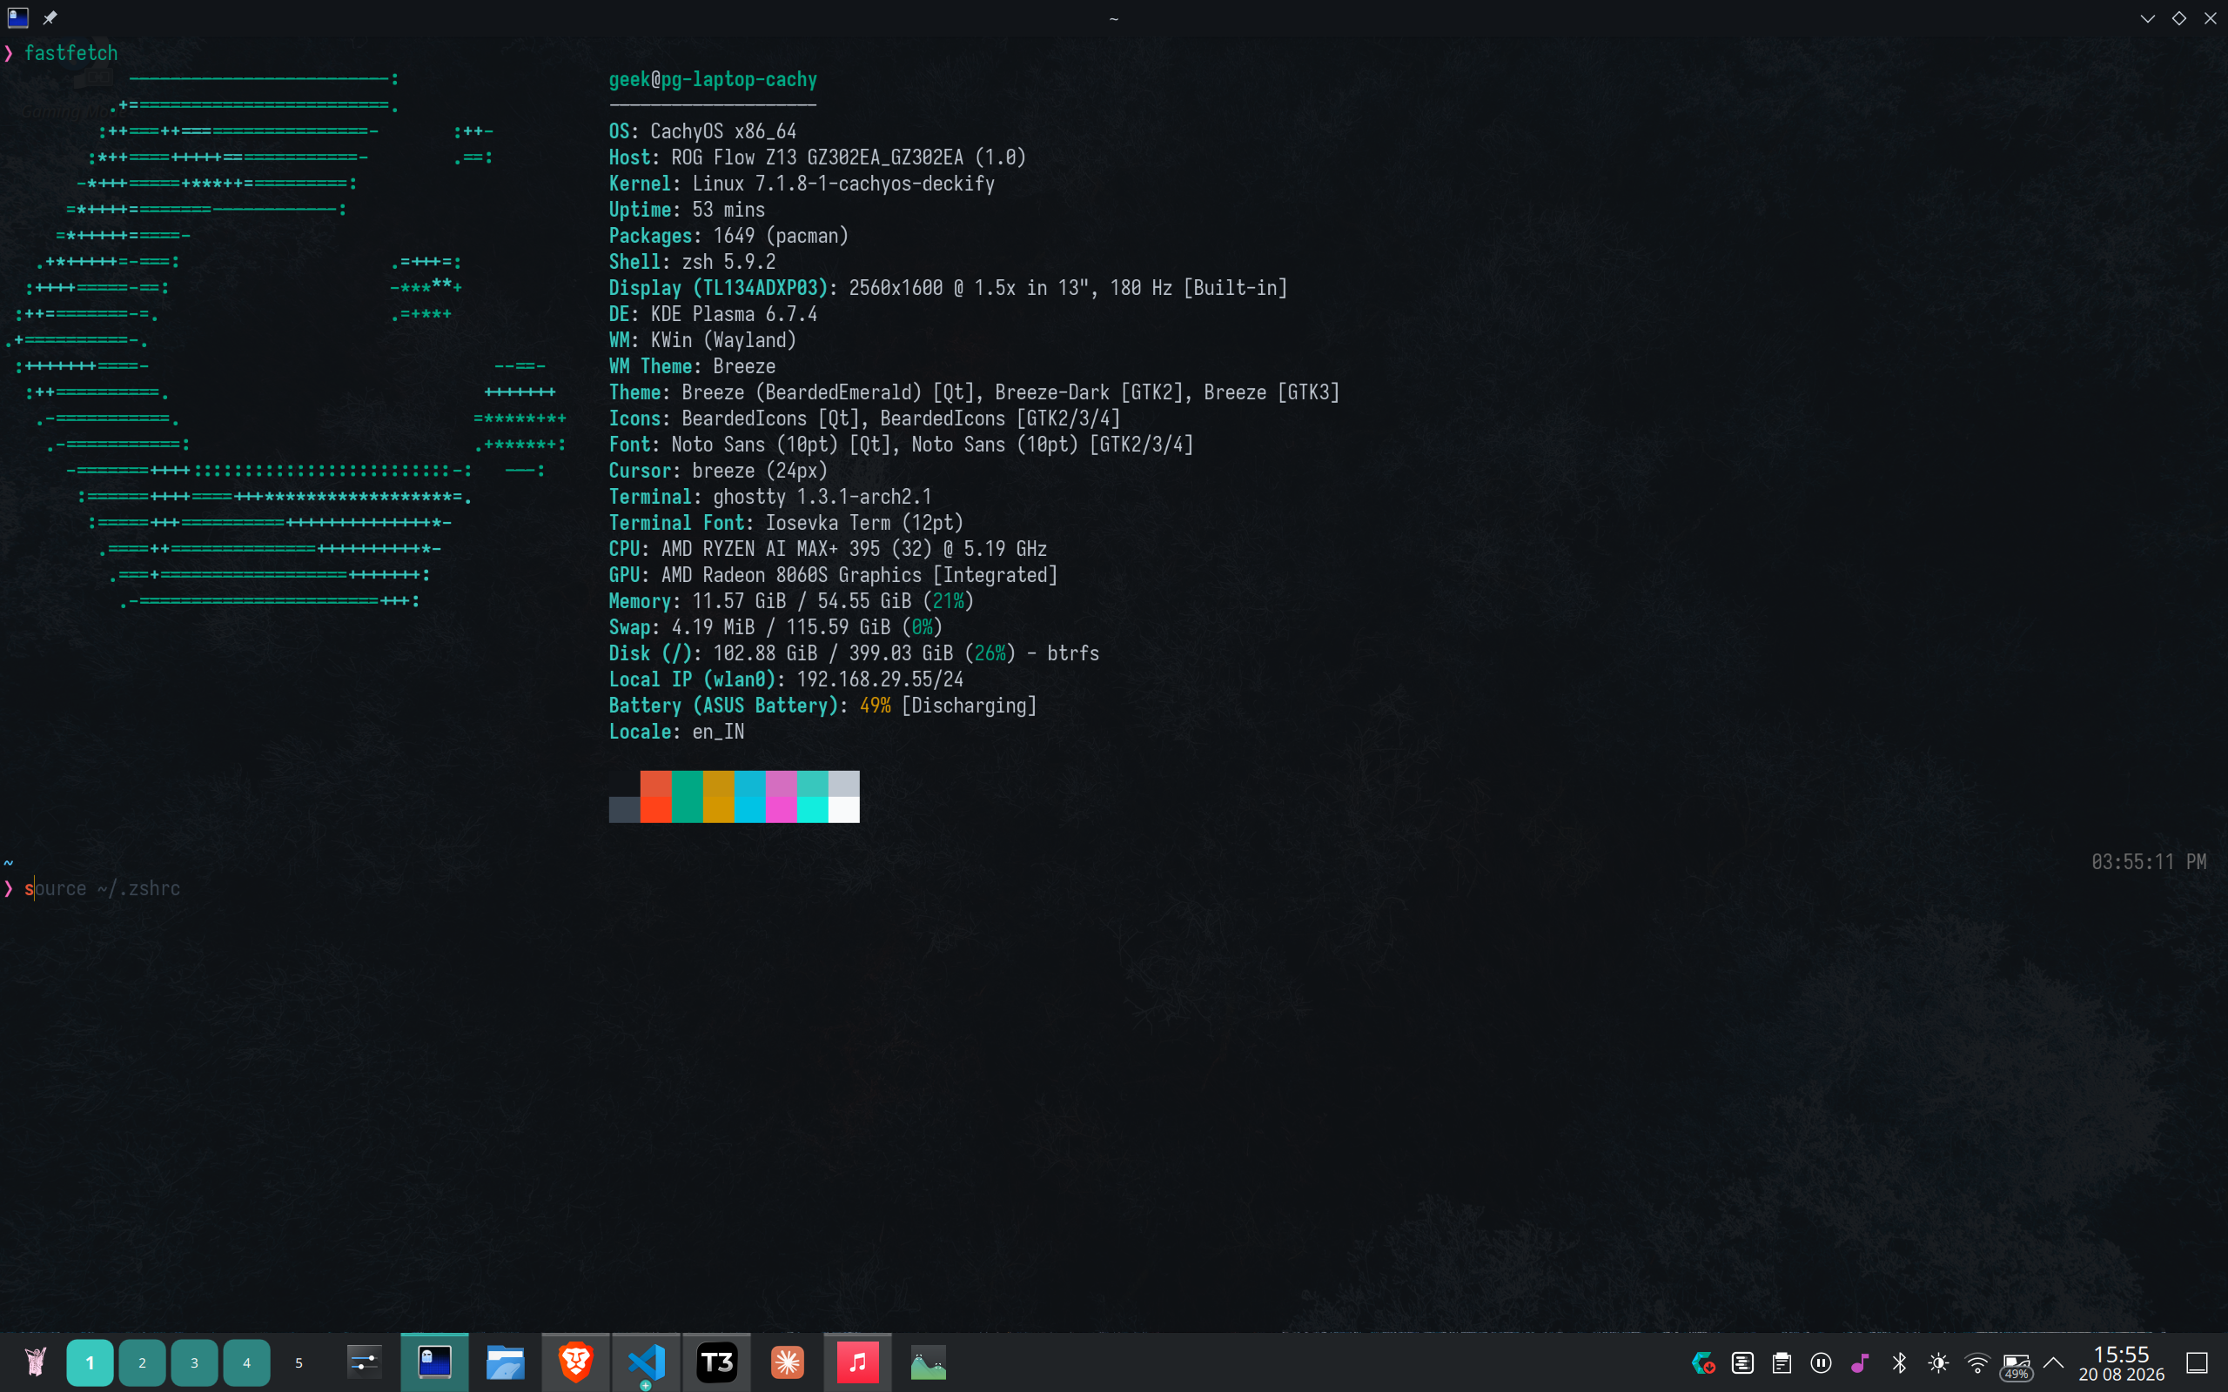The image size is (2228, 1392).
Task: Click the 'GPU: AMD Radeon 8060S Graphics' line
Action: (x=833, y=575)
